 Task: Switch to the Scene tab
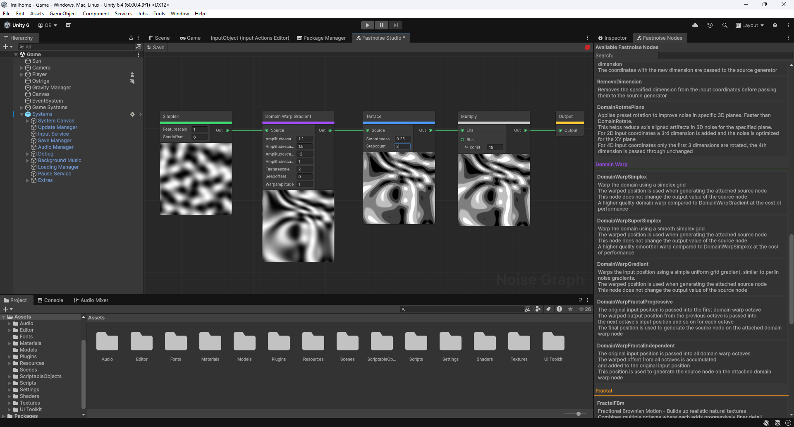pos(159,38)
